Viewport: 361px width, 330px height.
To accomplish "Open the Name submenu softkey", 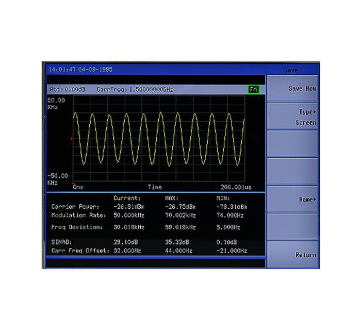I will pos(292,199).
